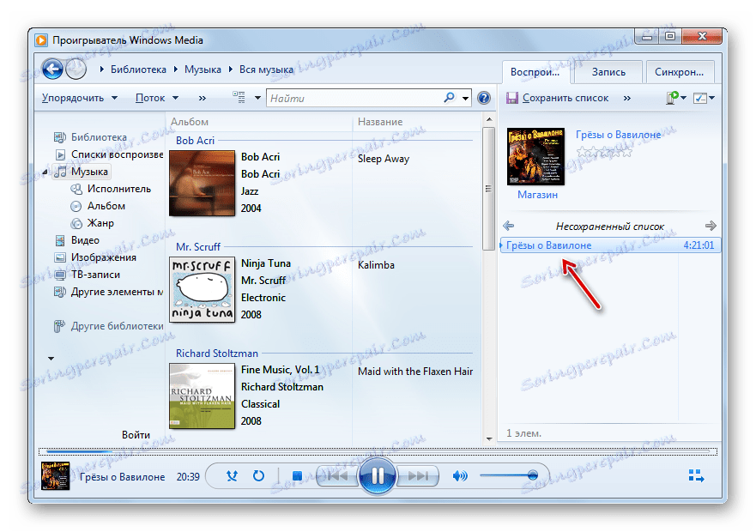Mute the sound with speaker button

point(460,476)
